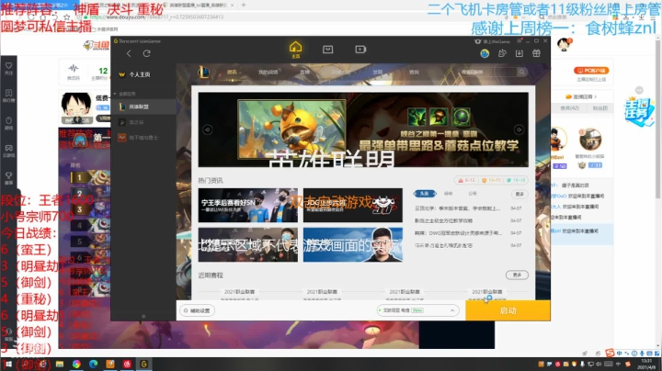Open Chrome from the taskbar

(x=76, y=364)
